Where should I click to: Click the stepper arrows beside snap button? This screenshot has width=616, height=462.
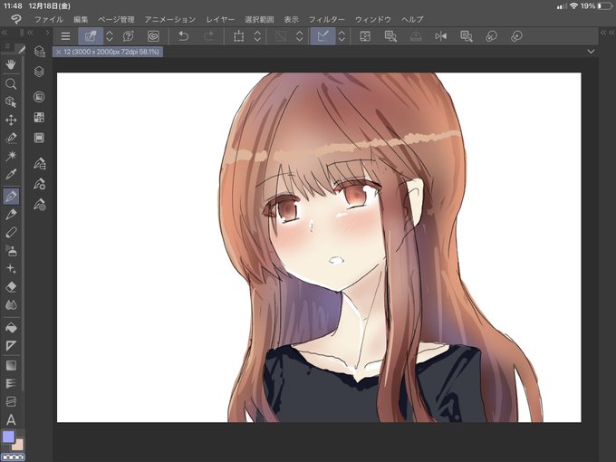point(342,36)
